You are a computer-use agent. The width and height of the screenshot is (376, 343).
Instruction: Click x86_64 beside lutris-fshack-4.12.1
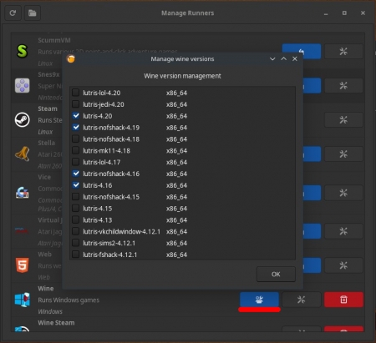(x=176, y=255)
